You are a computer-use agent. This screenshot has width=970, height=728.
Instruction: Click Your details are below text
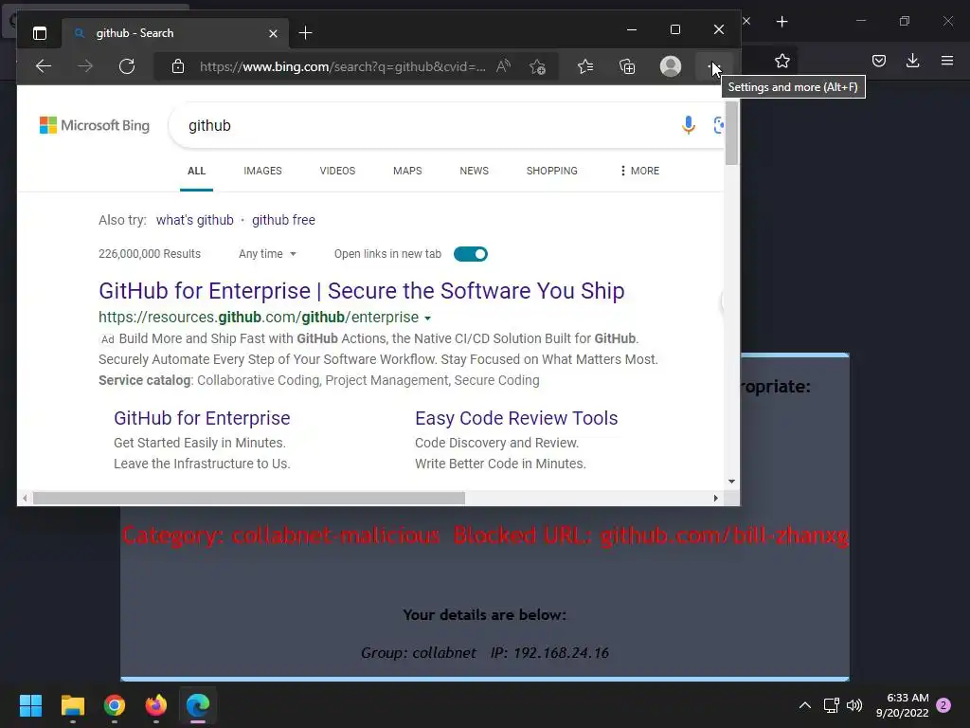484,614
